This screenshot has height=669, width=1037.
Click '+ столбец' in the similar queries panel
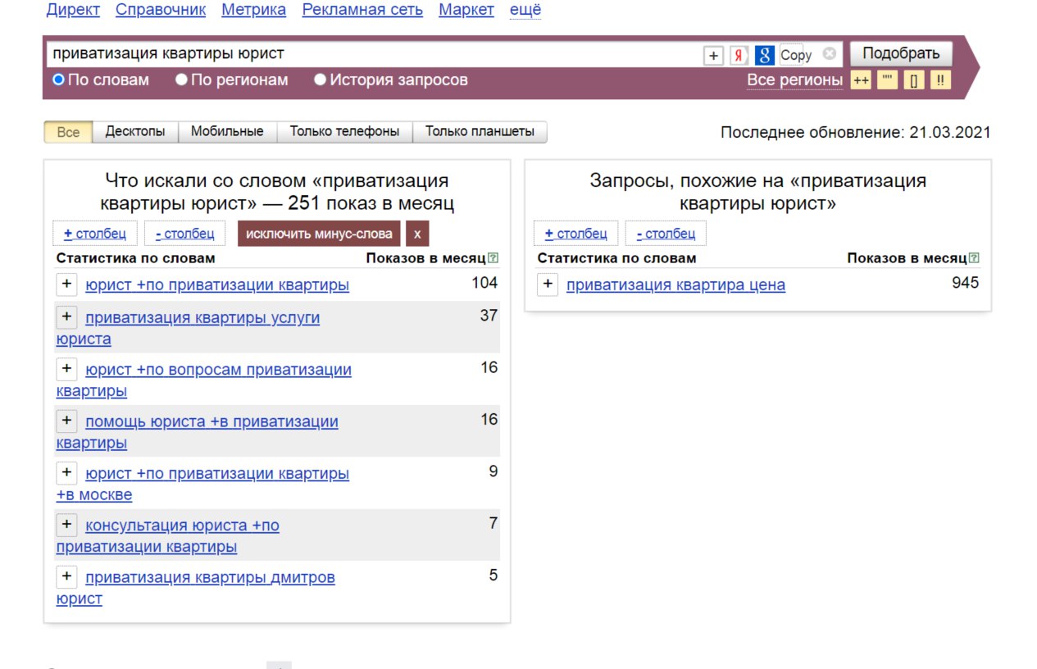coord(575,234)
